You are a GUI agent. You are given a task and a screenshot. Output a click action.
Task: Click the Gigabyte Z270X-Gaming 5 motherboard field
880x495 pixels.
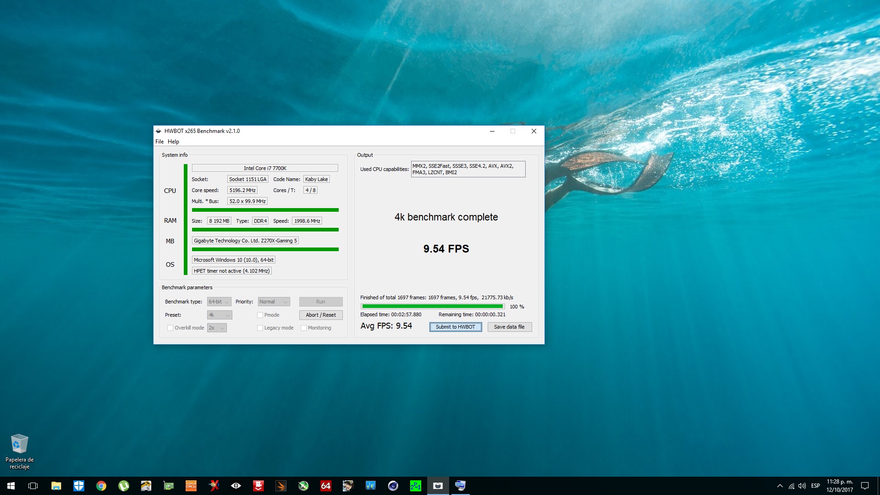click(x=245, y=241)
